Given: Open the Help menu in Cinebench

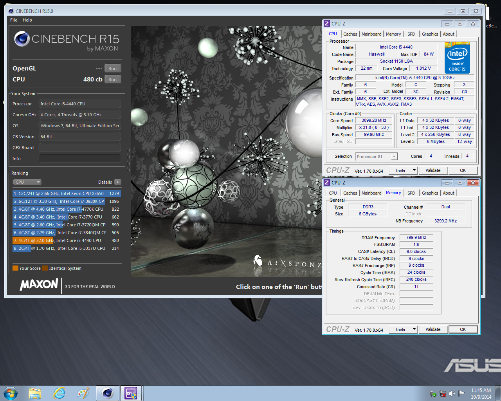Looking at the screenshot, I should click(27, 20).
